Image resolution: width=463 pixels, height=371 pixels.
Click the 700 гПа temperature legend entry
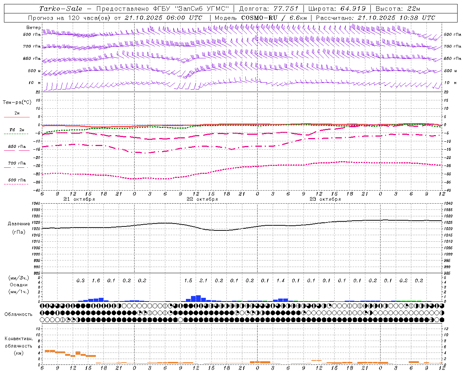tap(17, 163)
